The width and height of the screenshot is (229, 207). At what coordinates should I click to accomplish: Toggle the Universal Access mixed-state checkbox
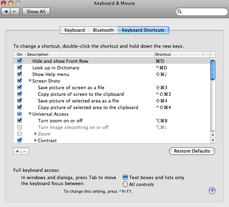pos(19,114)
